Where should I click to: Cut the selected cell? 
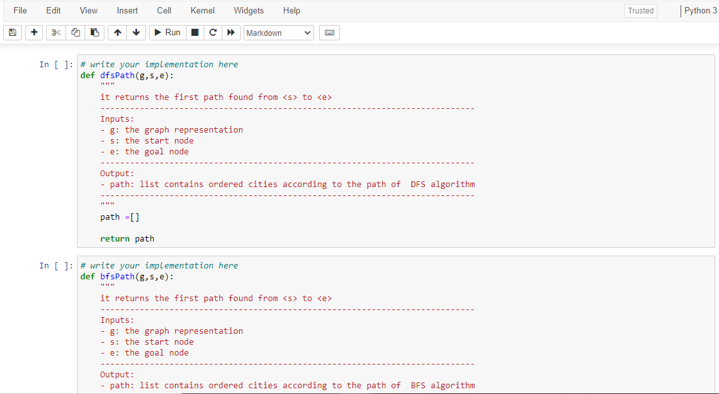tap(56, 32)
